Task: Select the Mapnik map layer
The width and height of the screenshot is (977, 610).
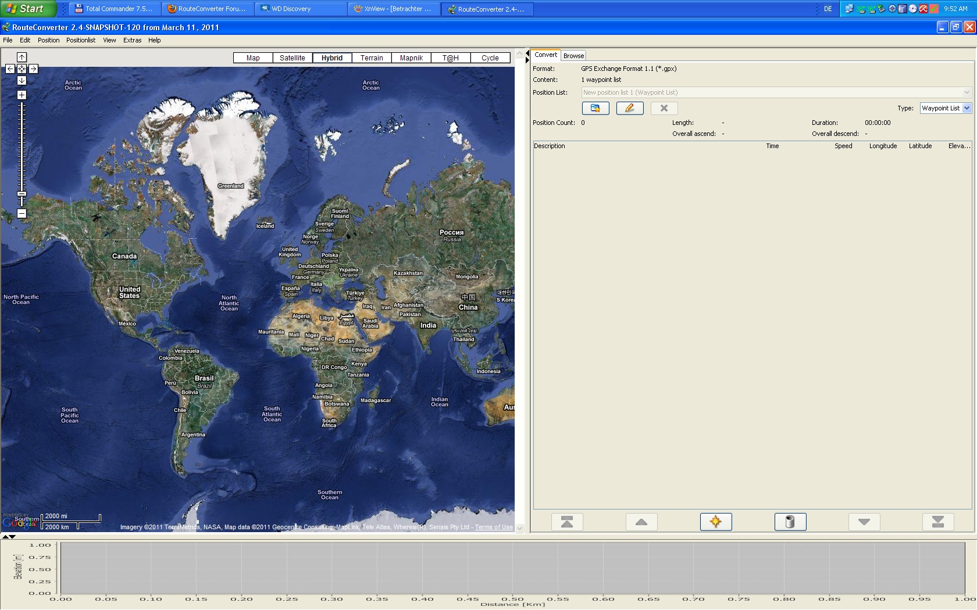Action: coord(411,58)
